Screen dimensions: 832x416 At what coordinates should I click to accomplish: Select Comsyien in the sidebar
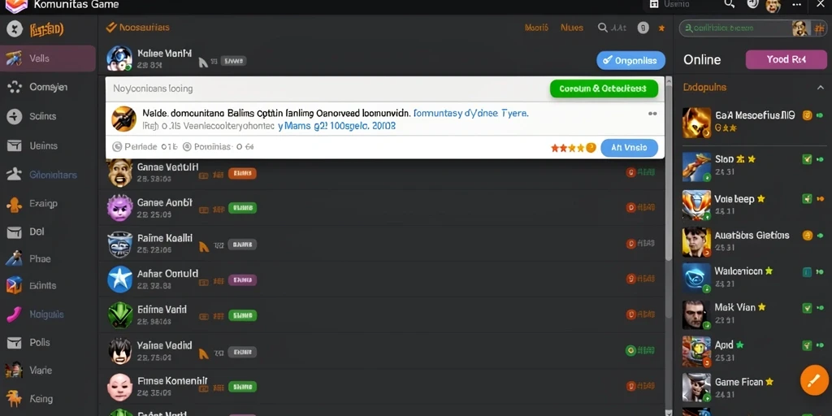(x=48, y=87)
